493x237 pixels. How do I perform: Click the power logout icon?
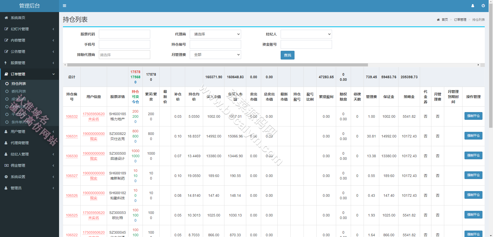click(x=483, y=6)
